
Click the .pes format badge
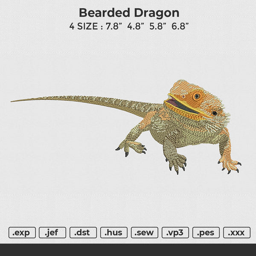(x=206, y=233)
